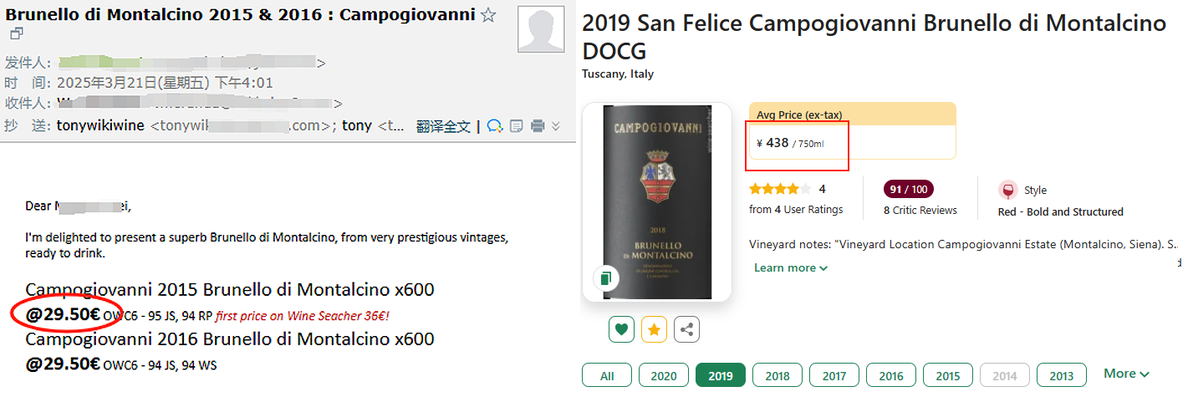The height and width of the screenshot is (397, 1193).
Task: Open the 8 Critic Reviews link
Action: click(x=920, y=210)
